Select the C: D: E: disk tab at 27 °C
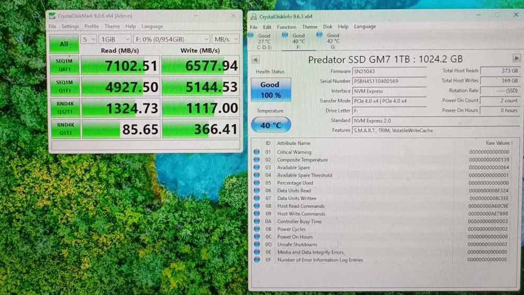 (264, 41)
